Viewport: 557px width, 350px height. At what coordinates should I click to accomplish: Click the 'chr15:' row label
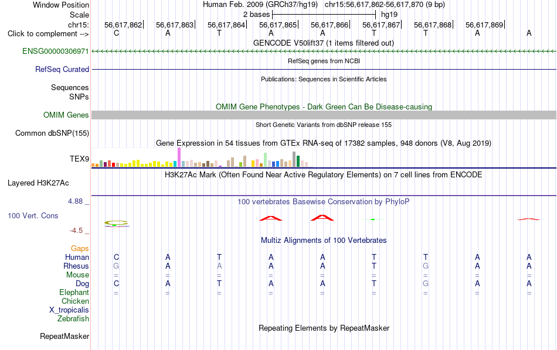(78, 25)
